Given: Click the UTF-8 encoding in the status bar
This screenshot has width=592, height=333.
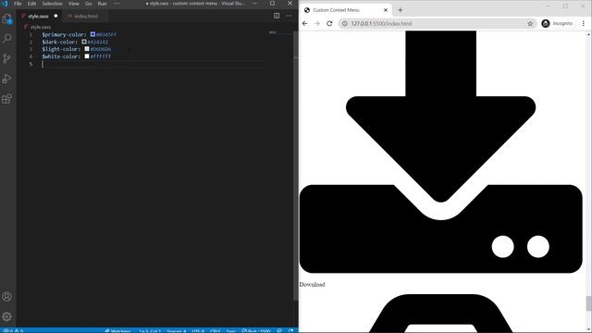Looking at the screenshot, I should tap(198, 331).
